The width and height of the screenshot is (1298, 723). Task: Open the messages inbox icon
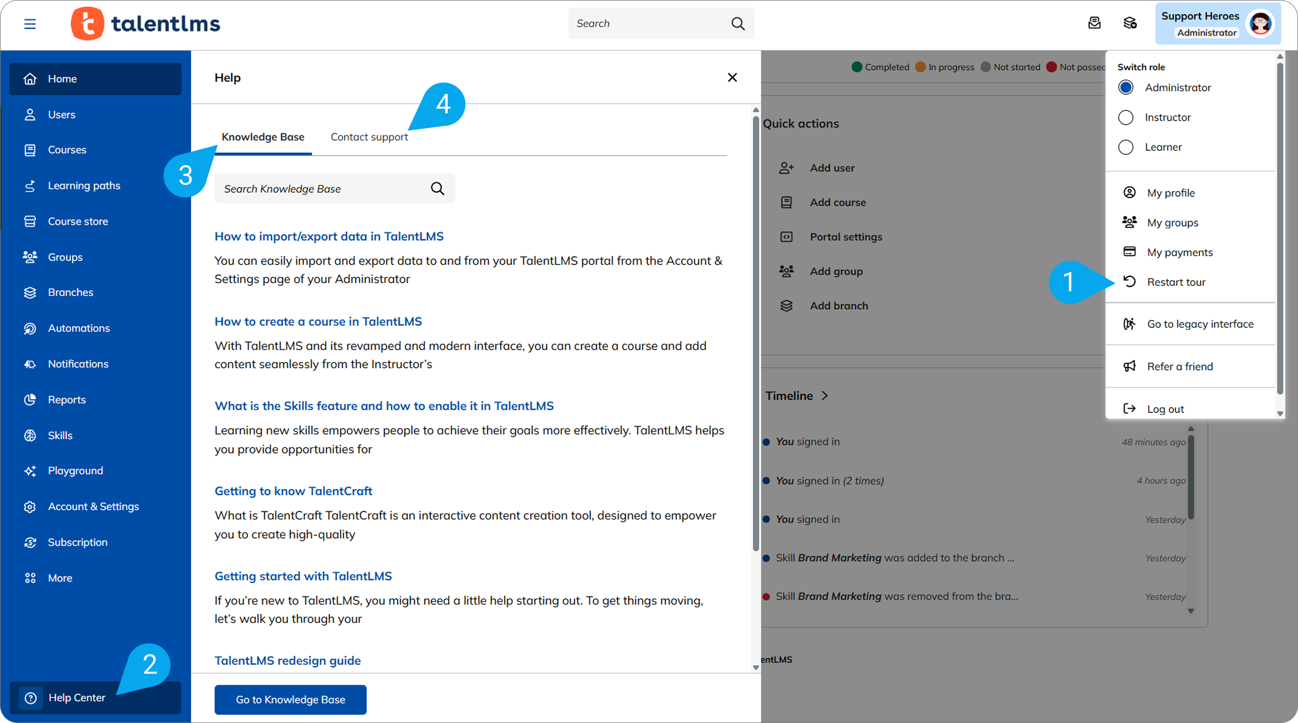1094,23
